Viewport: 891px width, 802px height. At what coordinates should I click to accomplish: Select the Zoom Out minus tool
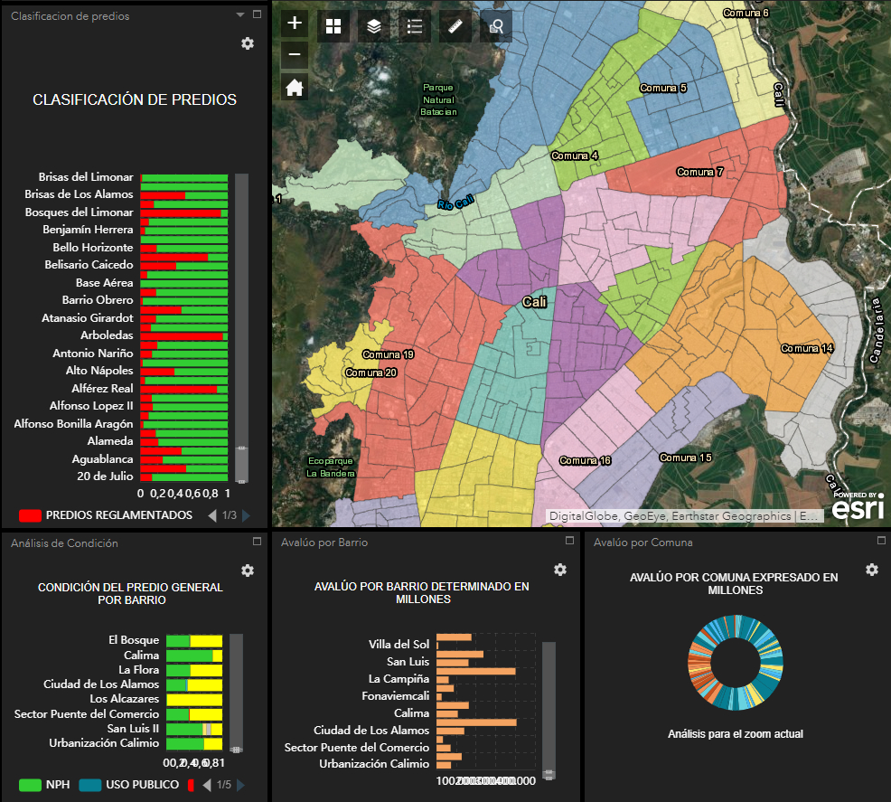[294, 55]
